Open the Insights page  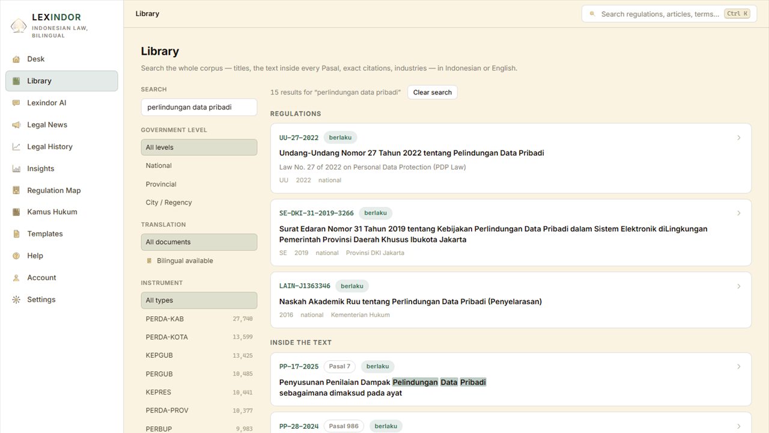coord(62,169)
